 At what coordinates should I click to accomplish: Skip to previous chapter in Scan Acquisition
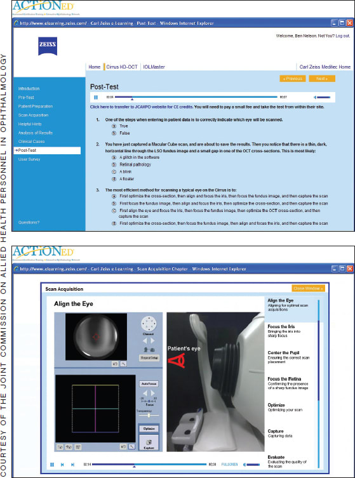[62, 465]
